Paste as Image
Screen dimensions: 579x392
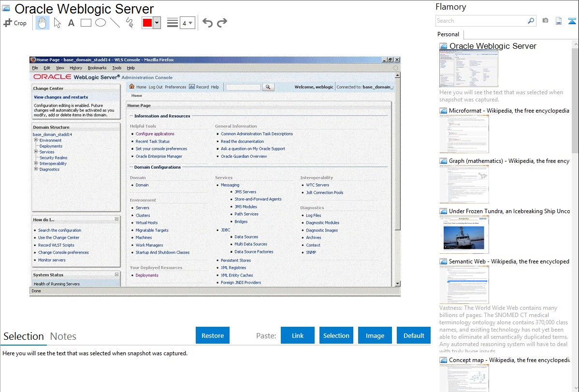tap(375, 335)
